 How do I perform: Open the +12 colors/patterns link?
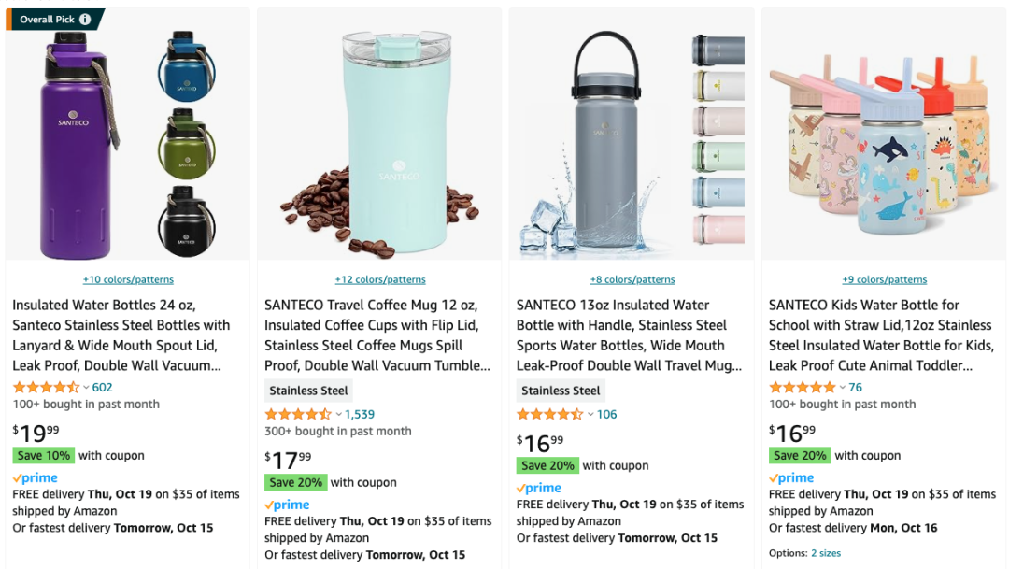coord(380,279)
